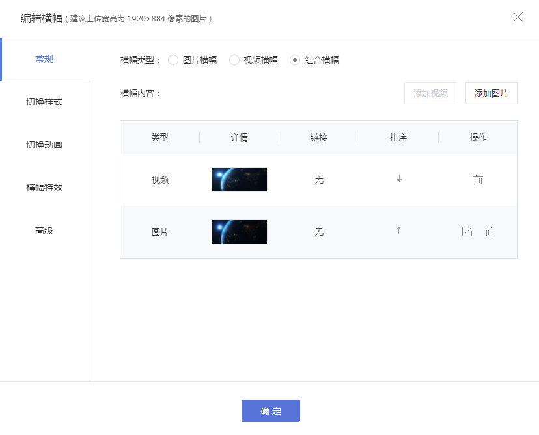Click the 类型 column header
Image resolution: width=539 pixels, height=435 pixels.
[x=160, y=137]
